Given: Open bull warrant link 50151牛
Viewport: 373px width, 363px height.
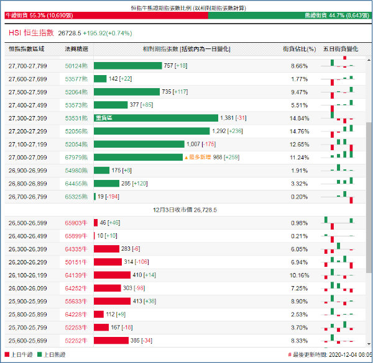Looking at the screenshot, I should (76, 262).
